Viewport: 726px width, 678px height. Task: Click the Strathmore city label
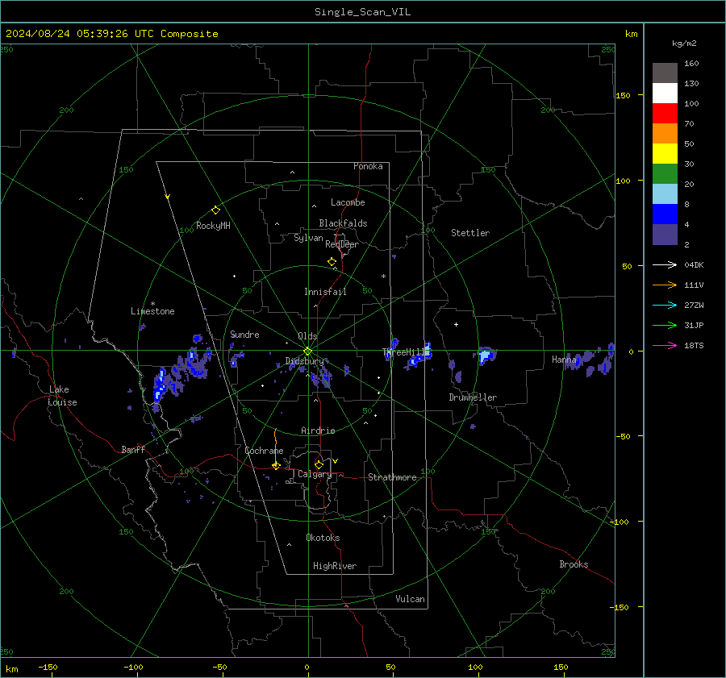[x=392, y=477]
